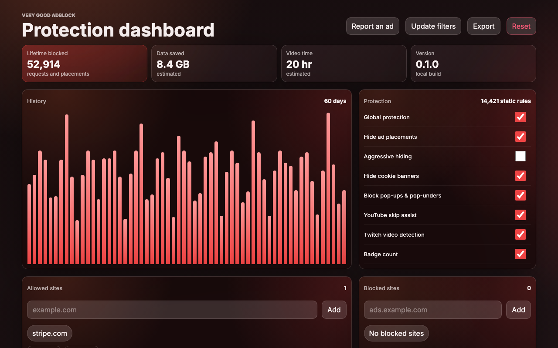Viewport: 558px width, 348px height.
Task: Toggle Block pop-ups & pop-unders checkbox
Action: 521,195
